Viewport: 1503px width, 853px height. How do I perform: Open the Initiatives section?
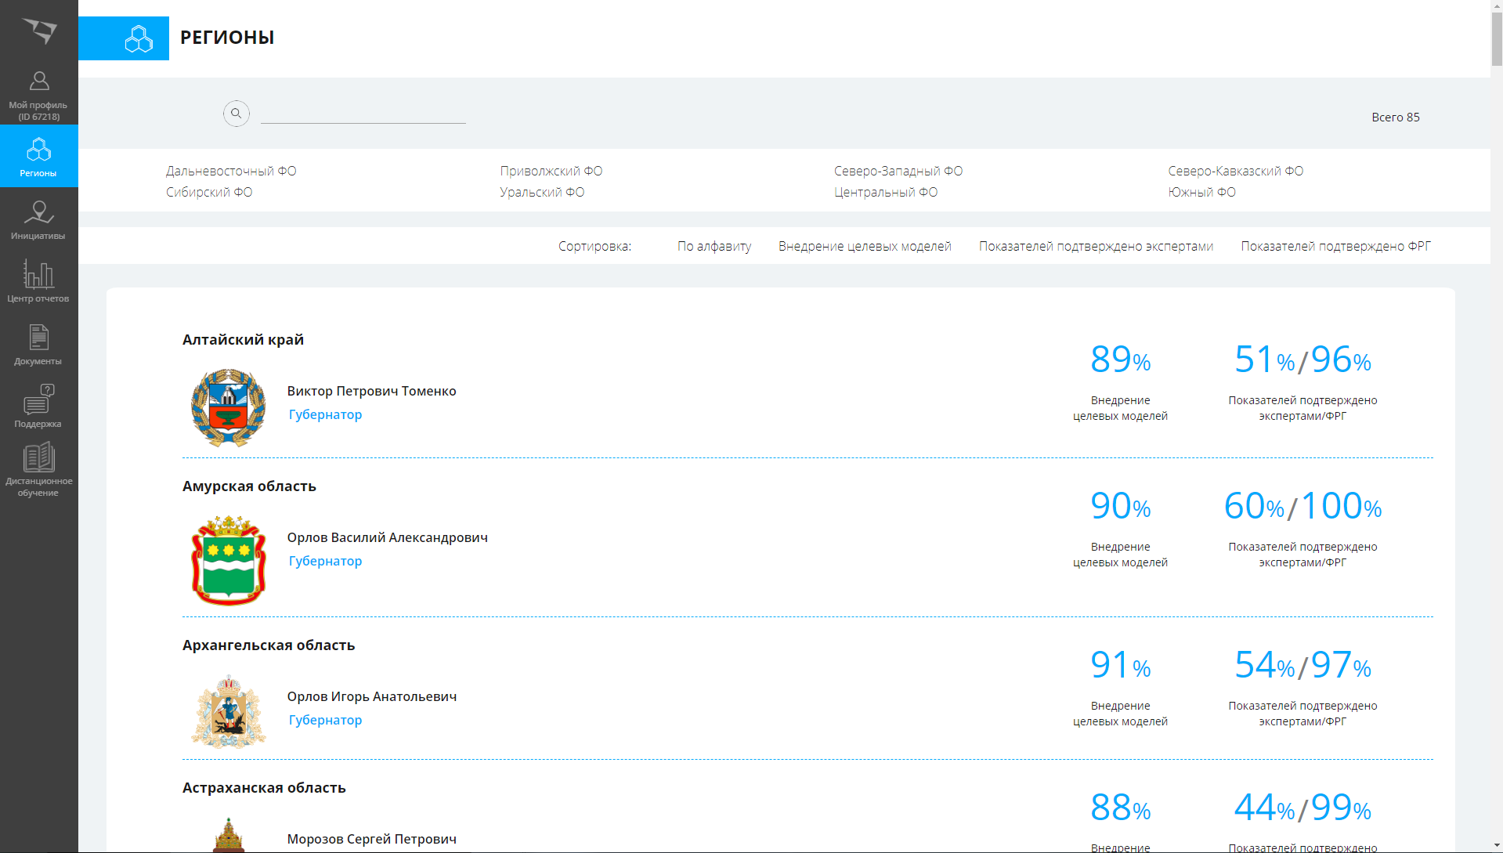(38, 220)
